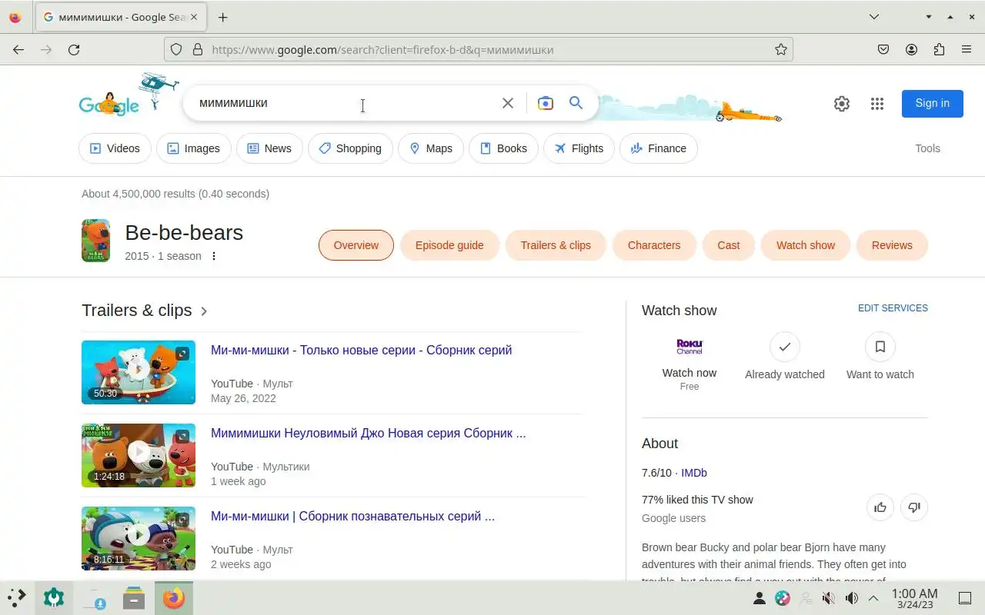Screen dimensions: 985x615
Task: Select the Flights filter tab
Action: pyautogui.click(x=579, y=148)
